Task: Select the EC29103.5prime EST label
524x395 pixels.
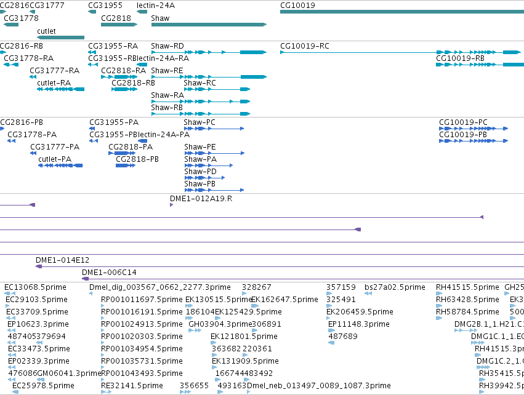Action: [x=36, y=300]
